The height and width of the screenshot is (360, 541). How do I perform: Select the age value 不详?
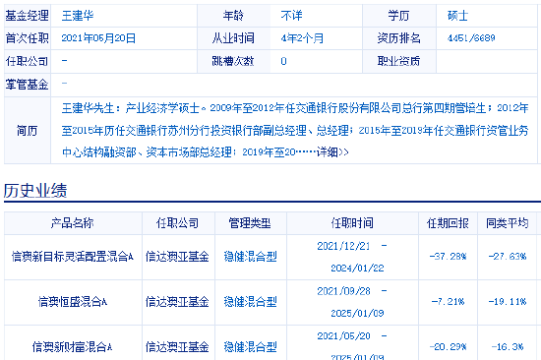click(x=291, y=16)
